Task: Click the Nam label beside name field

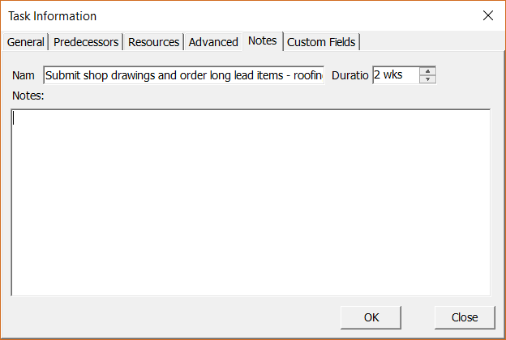Action: [x=24, y=75]
